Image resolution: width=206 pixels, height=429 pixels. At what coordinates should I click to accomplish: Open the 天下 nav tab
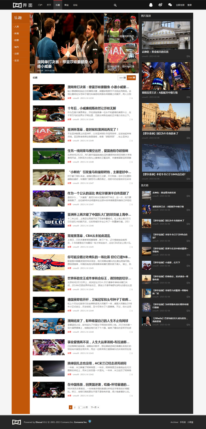coord(49,5)
